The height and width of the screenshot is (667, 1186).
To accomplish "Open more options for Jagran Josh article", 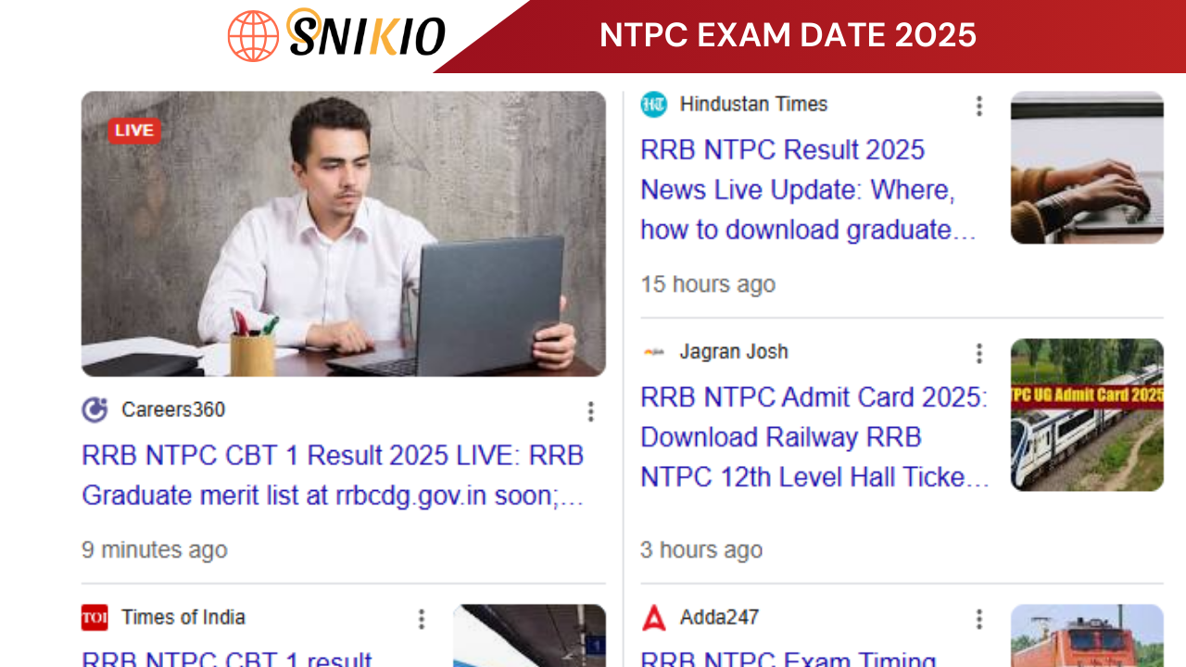I will (x=978, y=353).
